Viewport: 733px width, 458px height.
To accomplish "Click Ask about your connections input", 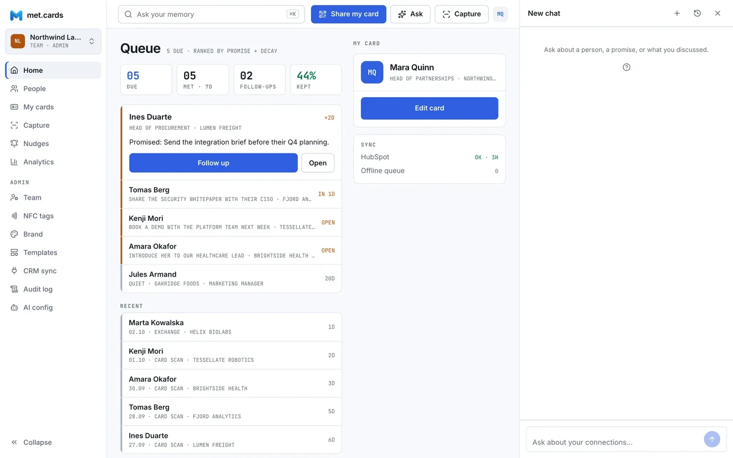I will pos(614,442).
